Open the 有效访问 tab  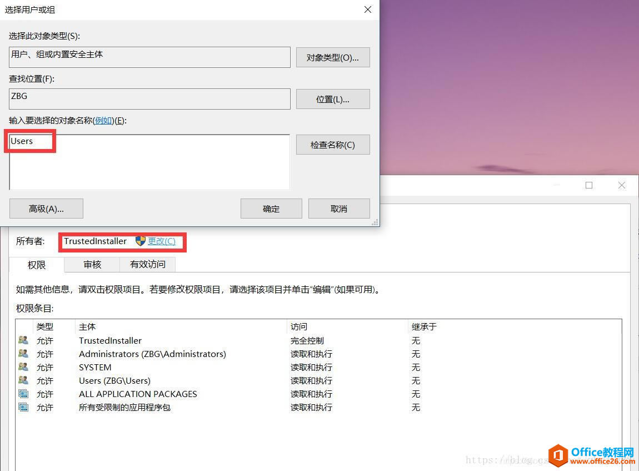[147, 264]
